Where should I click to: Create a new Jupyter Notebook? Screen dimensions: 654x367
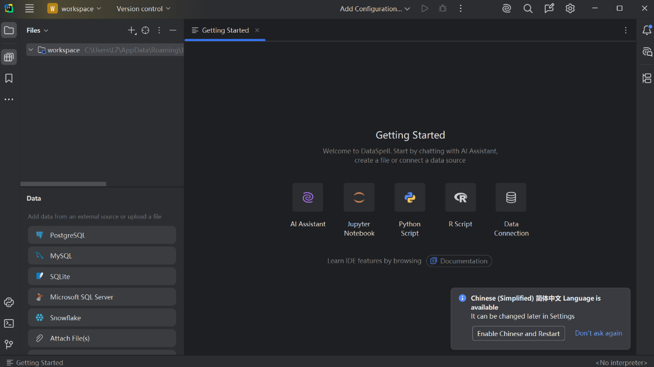359,198
